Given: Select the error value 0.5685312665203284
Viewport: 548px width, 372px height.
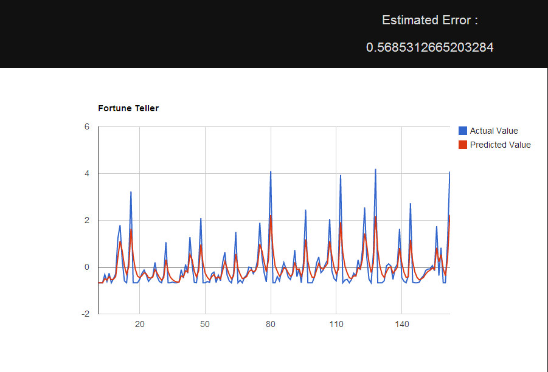Looking at the screenshot, I should coord(429,47).
